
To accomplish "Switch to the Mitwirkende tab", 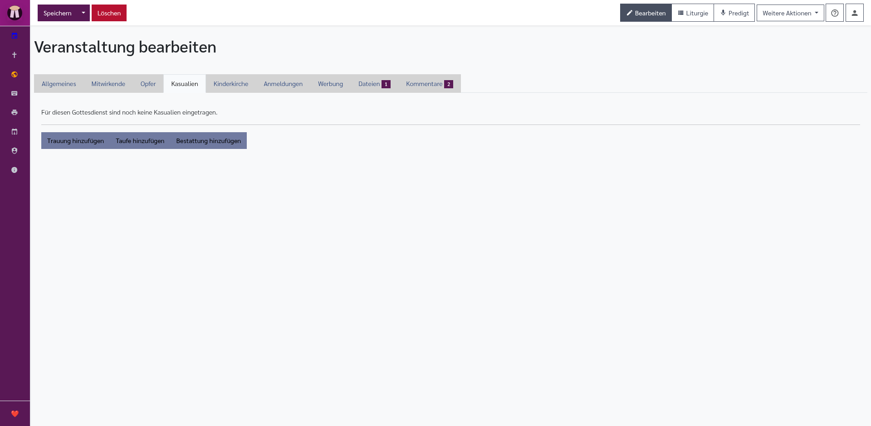I will [108, 84].
